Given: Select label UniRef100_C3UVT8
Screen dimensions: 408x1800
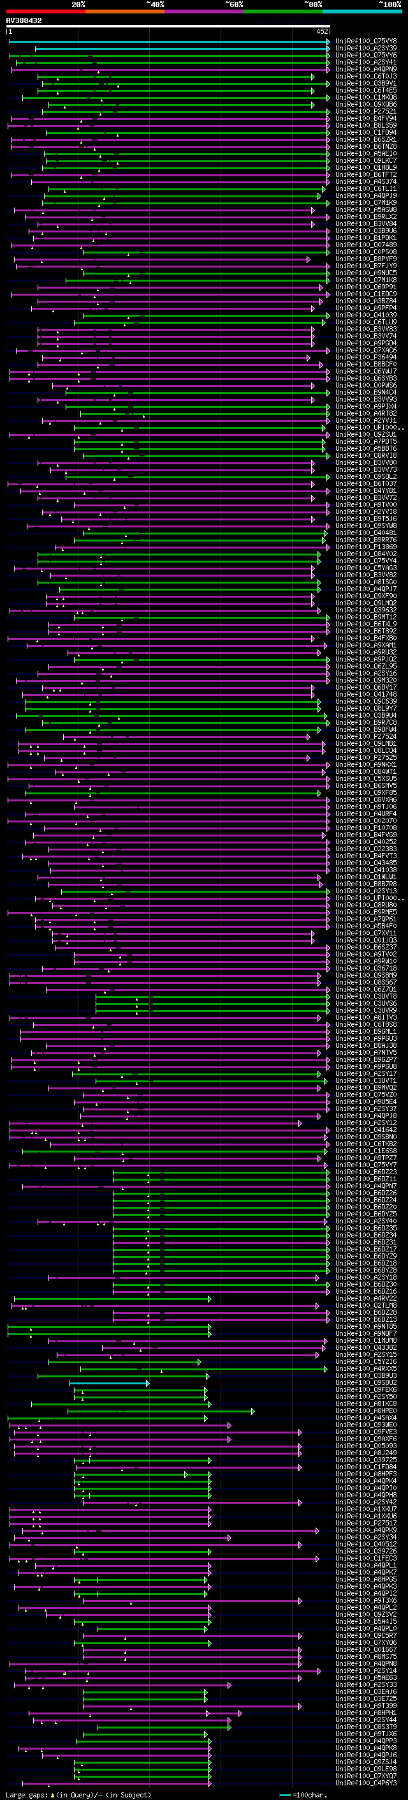Looking at the screenshot, I should tap(366, 997).
